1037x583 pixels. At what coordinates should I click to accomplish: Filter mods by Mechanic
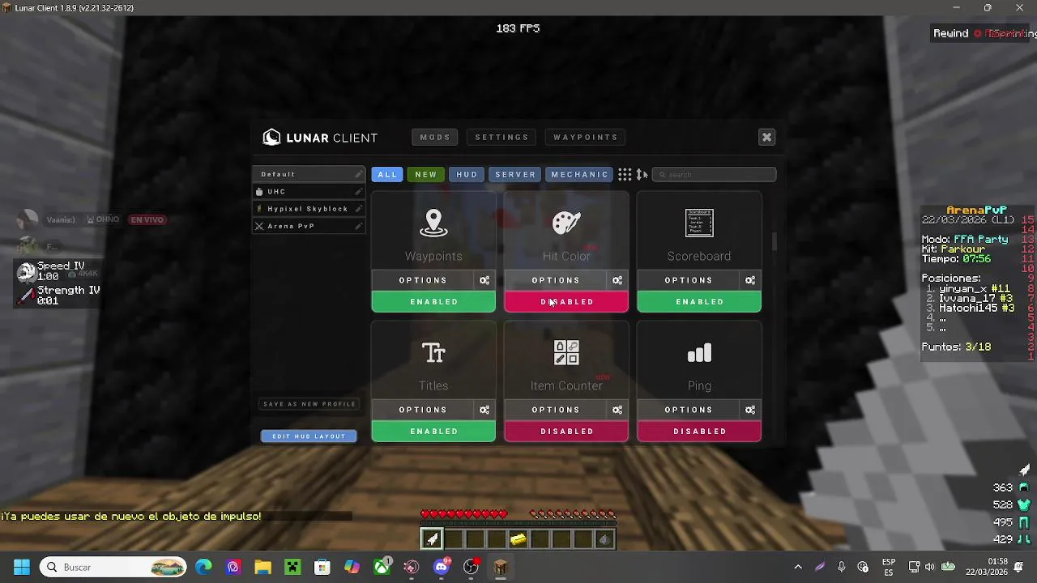(579, 174)
